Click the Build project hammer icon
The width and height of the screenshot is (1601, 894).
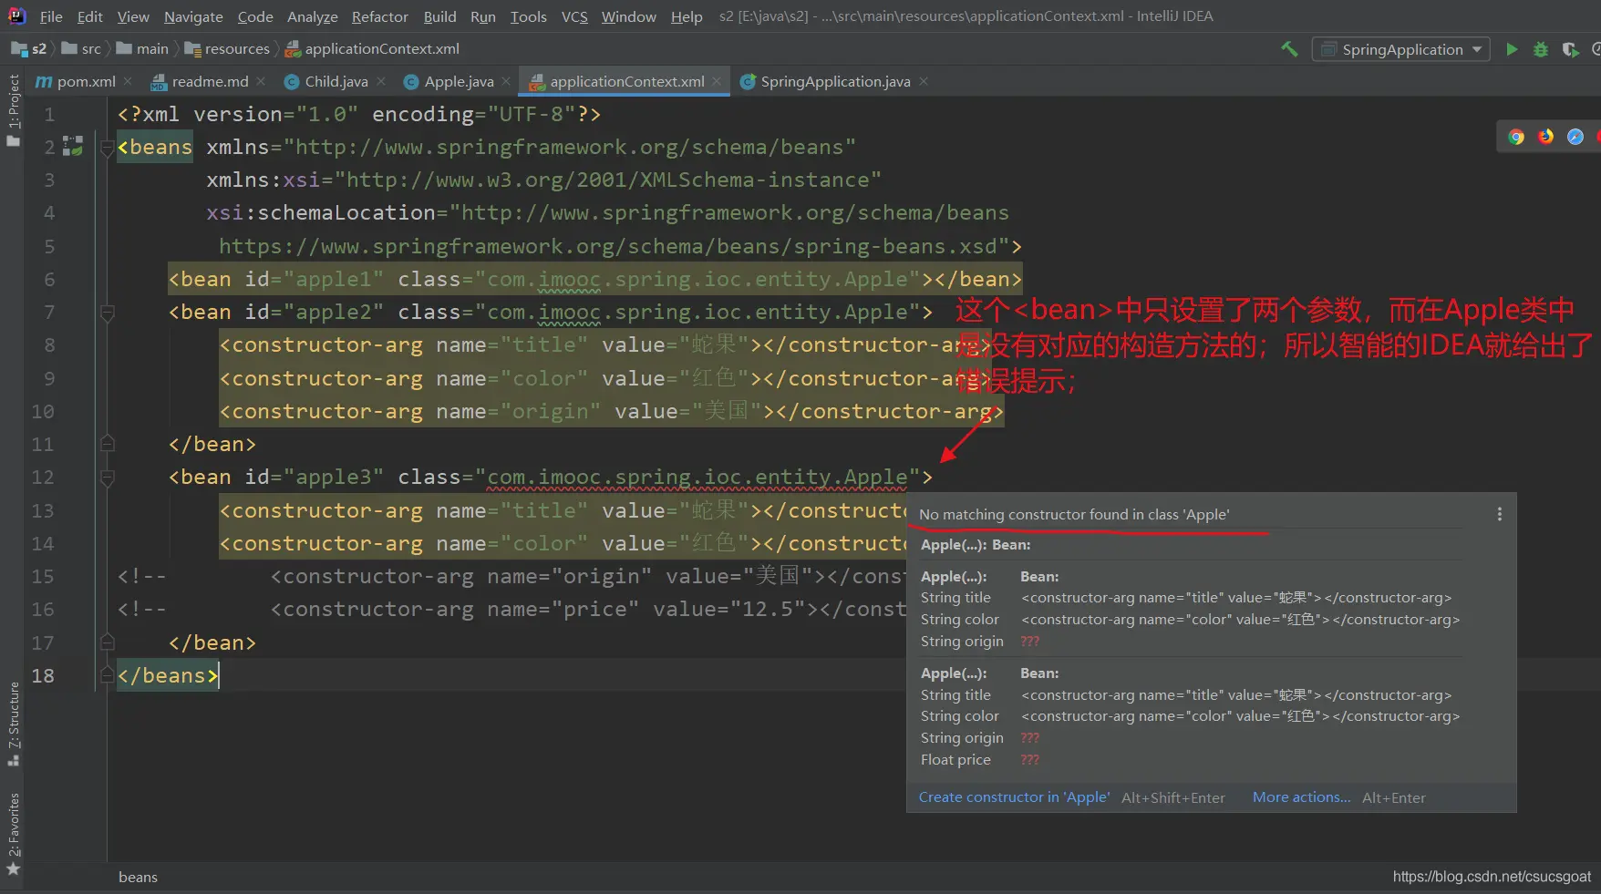[1289, 49]
